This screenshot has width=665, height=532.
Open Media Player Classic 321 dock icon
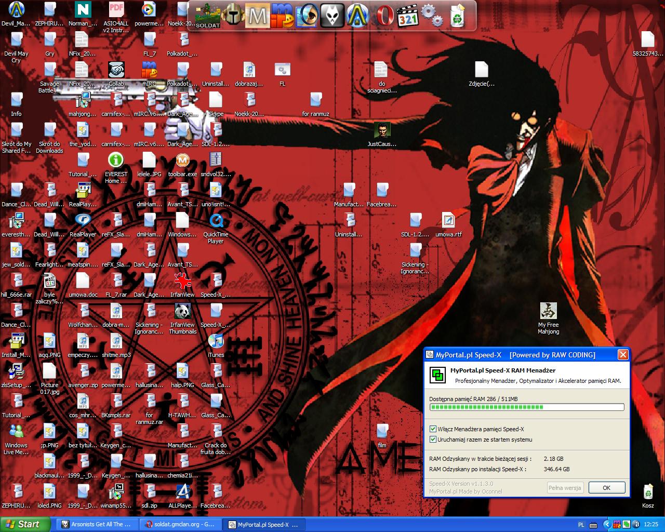coord(408,16)
